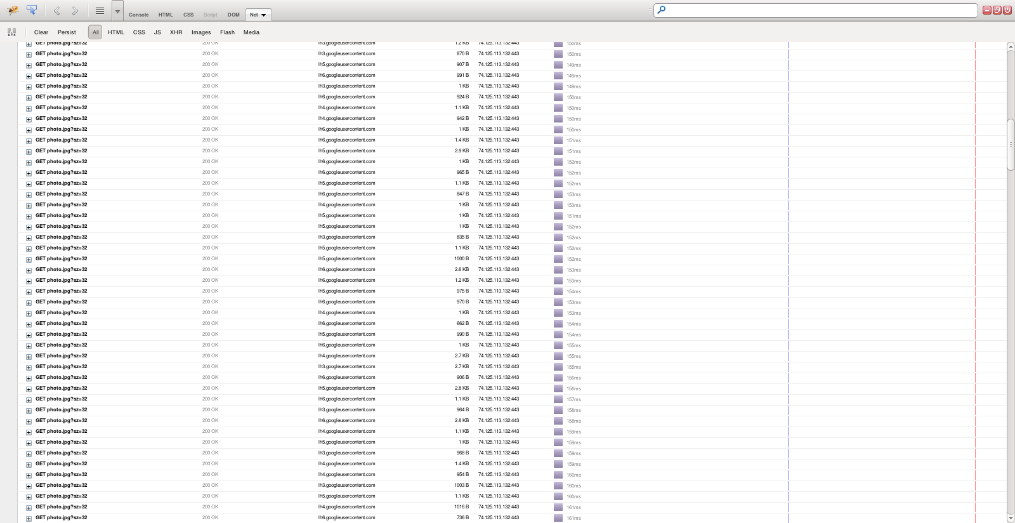Screen dimensions: 1015x523
Task: Switch to the HTML panel tab
Action: pyautogui.click(x=166, y=15)
